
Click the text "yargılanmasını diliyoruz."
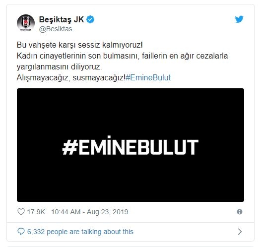[60, 67]
